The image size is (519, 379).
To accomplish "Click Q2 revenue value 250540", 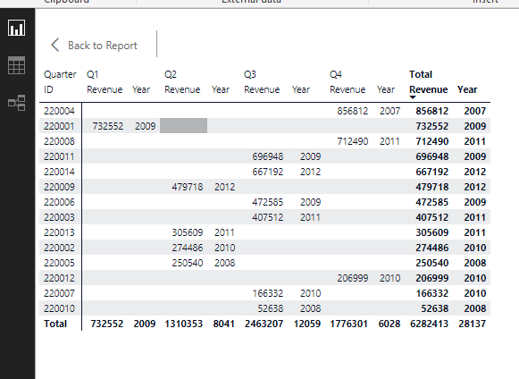I will tap(188, 263).
